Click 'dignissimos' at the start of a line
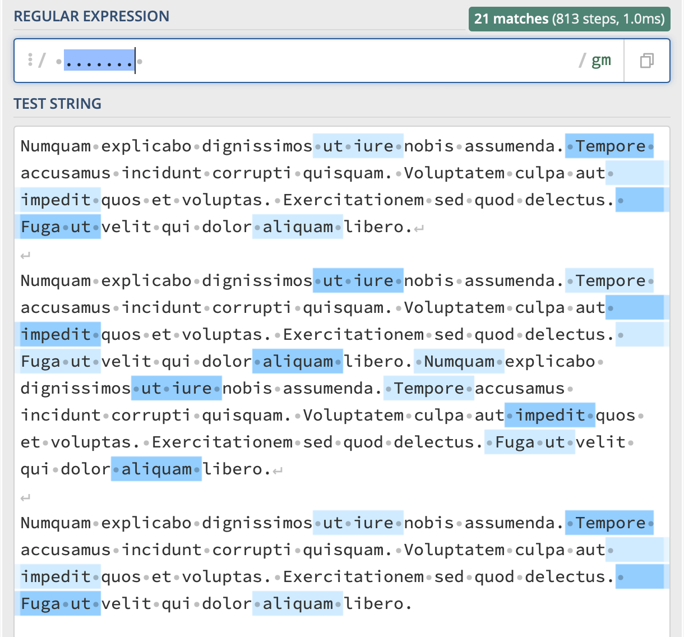This screenshot has width=684, height=637. (75, 389)
